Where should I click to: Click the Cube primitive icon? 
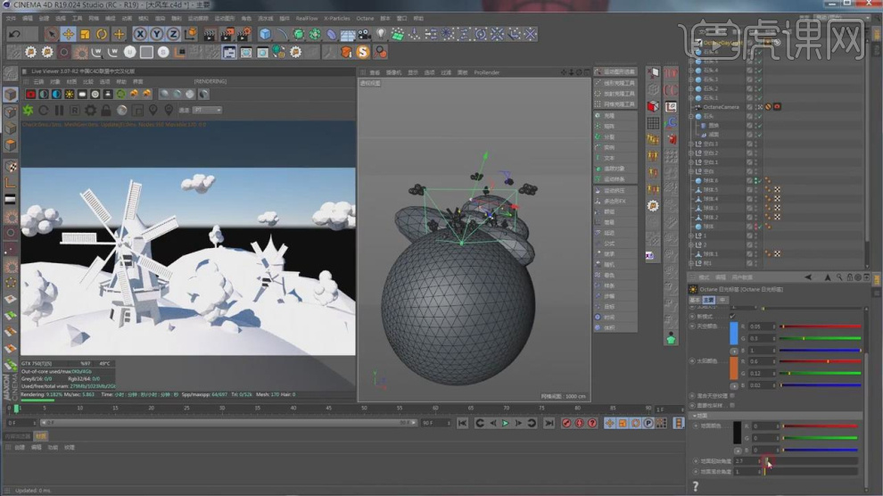coord(265,34)
